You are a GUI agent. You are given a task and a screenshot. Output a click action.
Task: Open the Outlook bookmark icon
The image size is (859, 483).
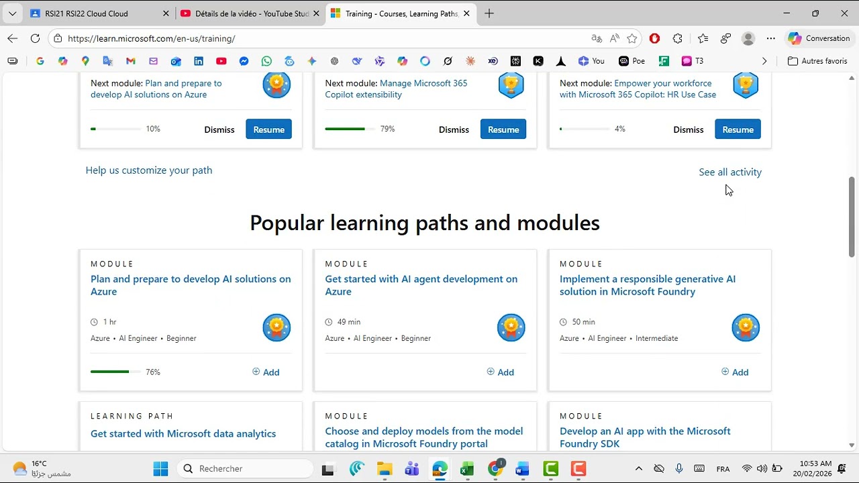pyautogui.click(x=176, y=61)
